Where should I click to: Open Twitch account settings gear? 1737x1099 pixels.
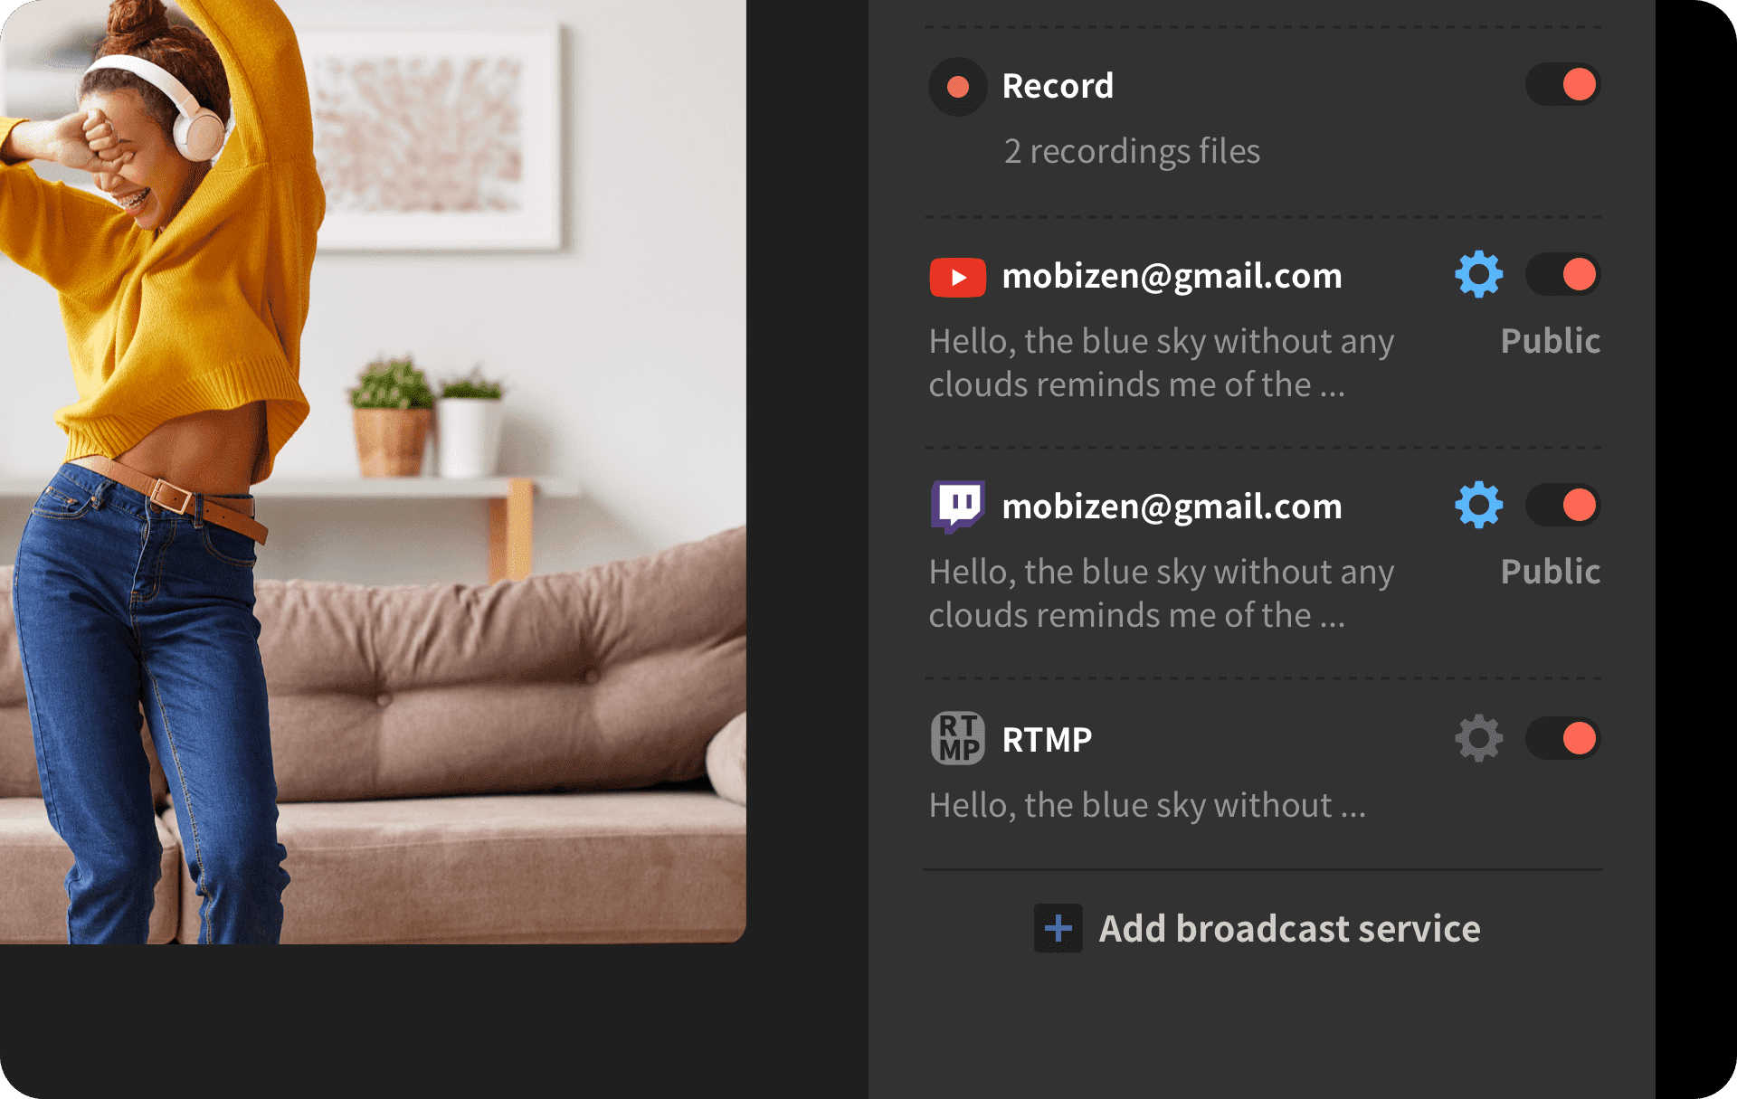coord(1478,505)
